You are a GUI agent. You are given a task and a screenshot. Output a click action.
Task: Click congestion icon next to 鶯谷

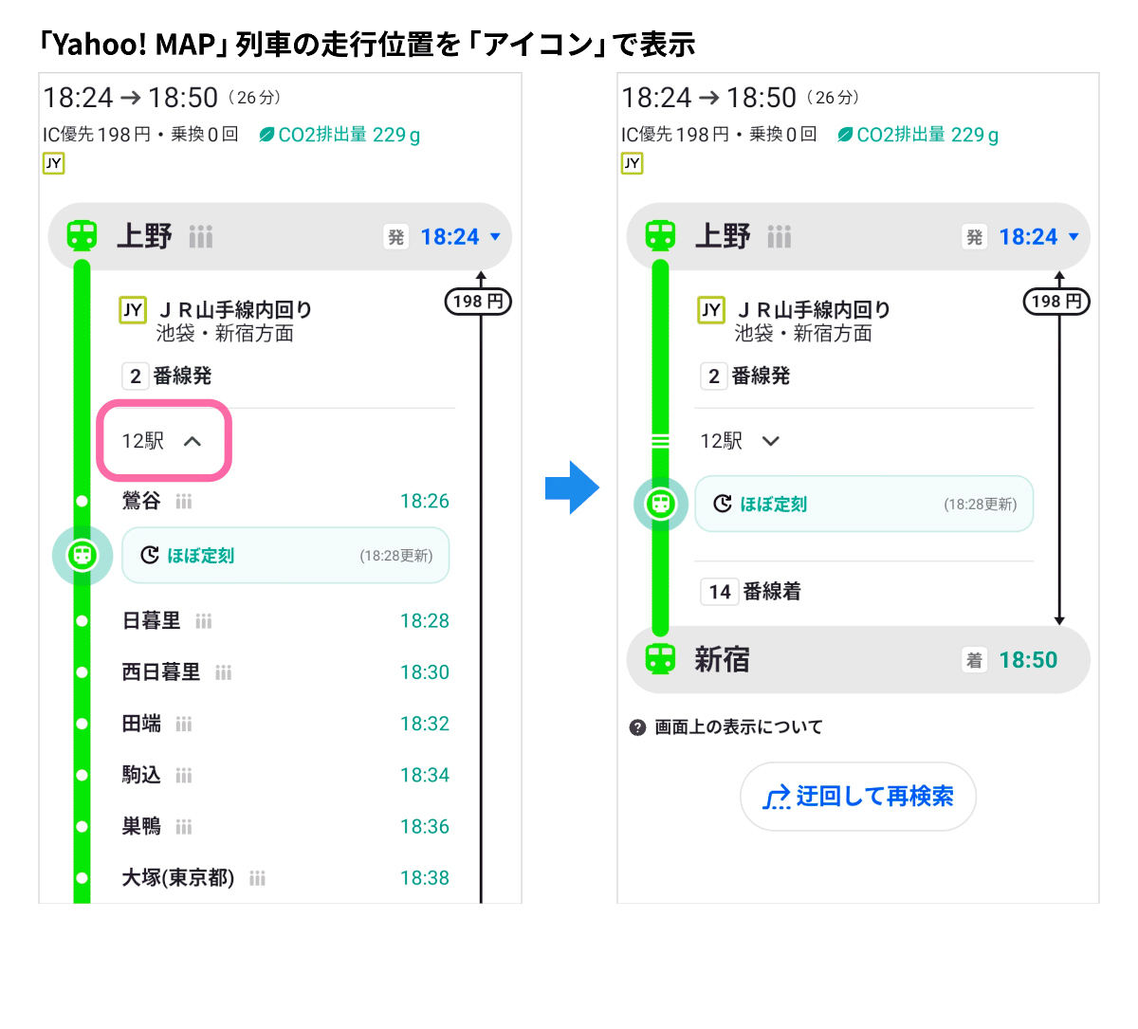click(x=184, y=502)
